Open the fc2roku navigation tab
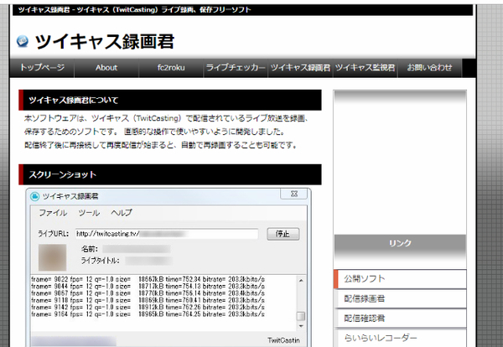 click(171, 67)
